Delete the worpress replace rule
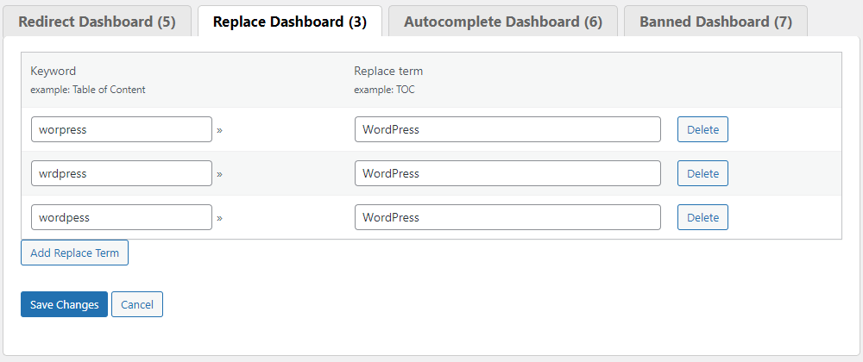Image resolution: width=863 pixels, height=362 pixels. click(702, 129)
